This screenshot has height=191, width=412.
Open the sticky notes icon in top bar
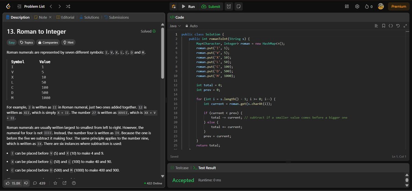coord(238,7)
